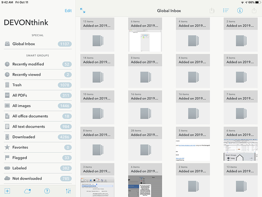
Task: Open the group with 28 items
Action: click(x=145, y=144)
